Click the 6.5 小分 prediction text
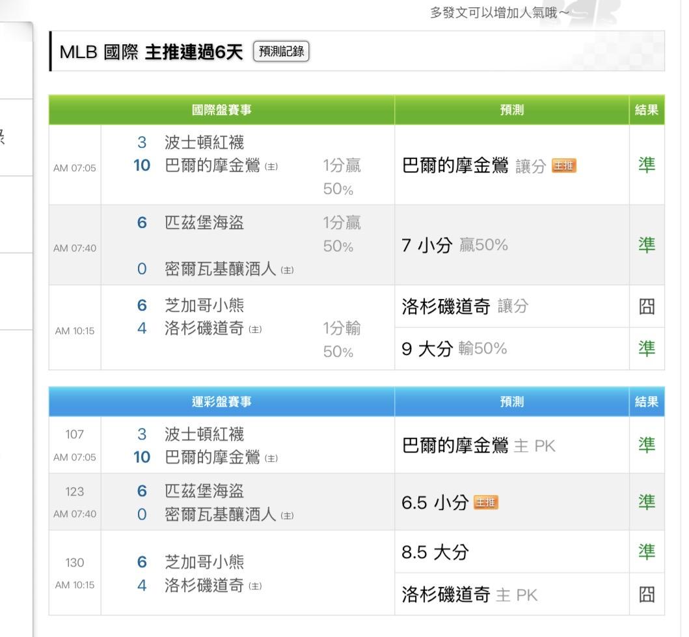Screen dimensions: 689x637 [x=435, y=502]
